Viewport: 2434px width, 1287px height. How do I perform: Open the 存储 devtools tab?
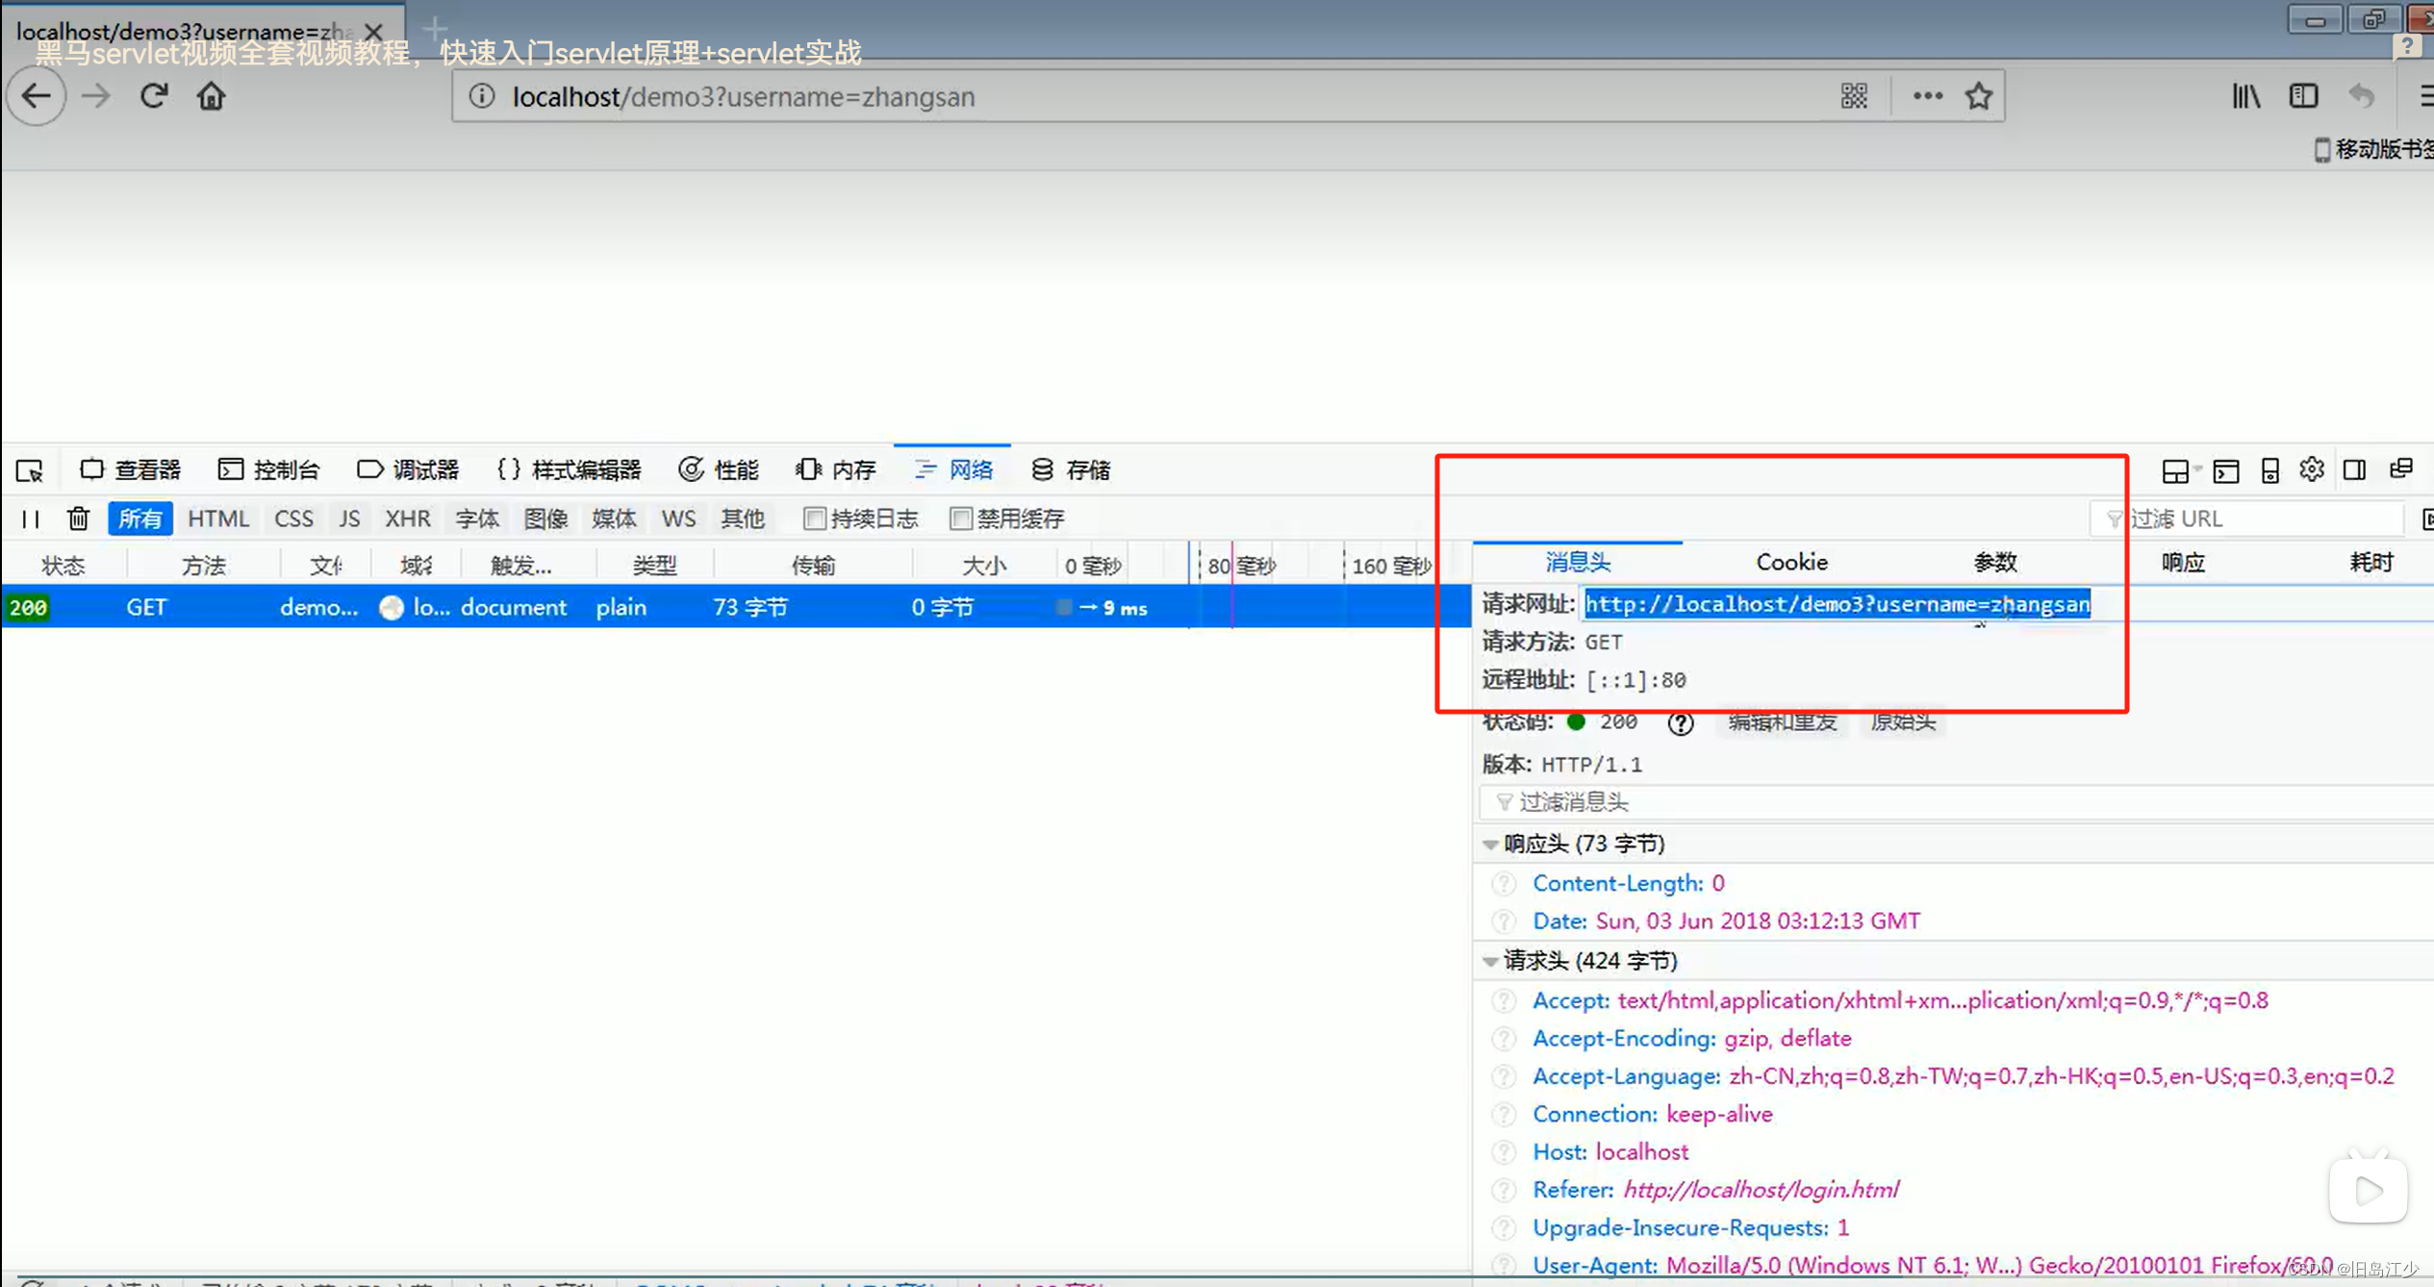[1071, 470]
